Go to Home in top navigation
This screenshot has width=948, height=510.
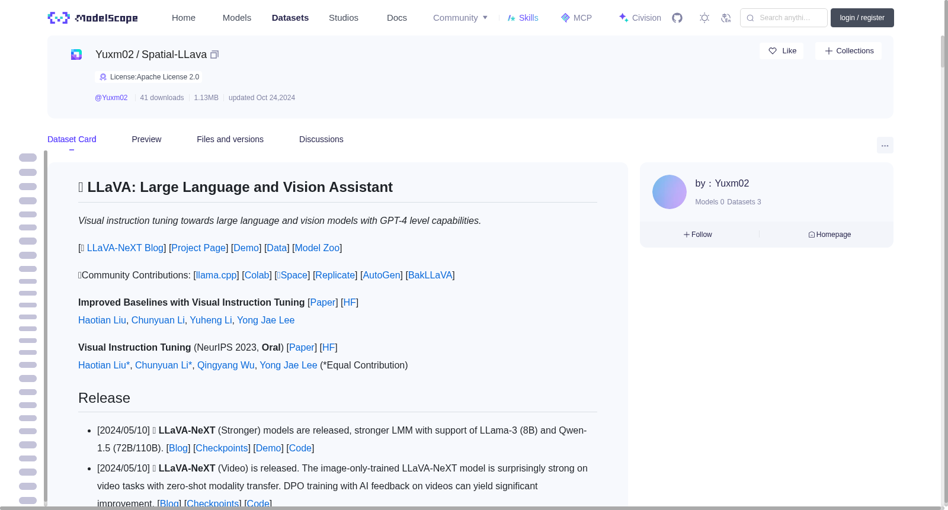click(184, 18)
